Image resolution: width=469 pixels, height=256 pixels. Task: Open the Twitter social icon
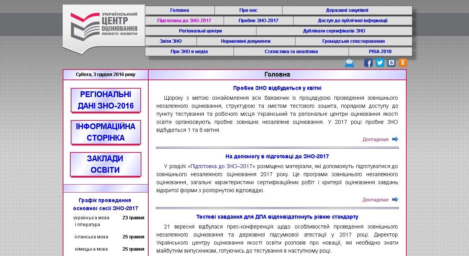click(x=380, y=63)
